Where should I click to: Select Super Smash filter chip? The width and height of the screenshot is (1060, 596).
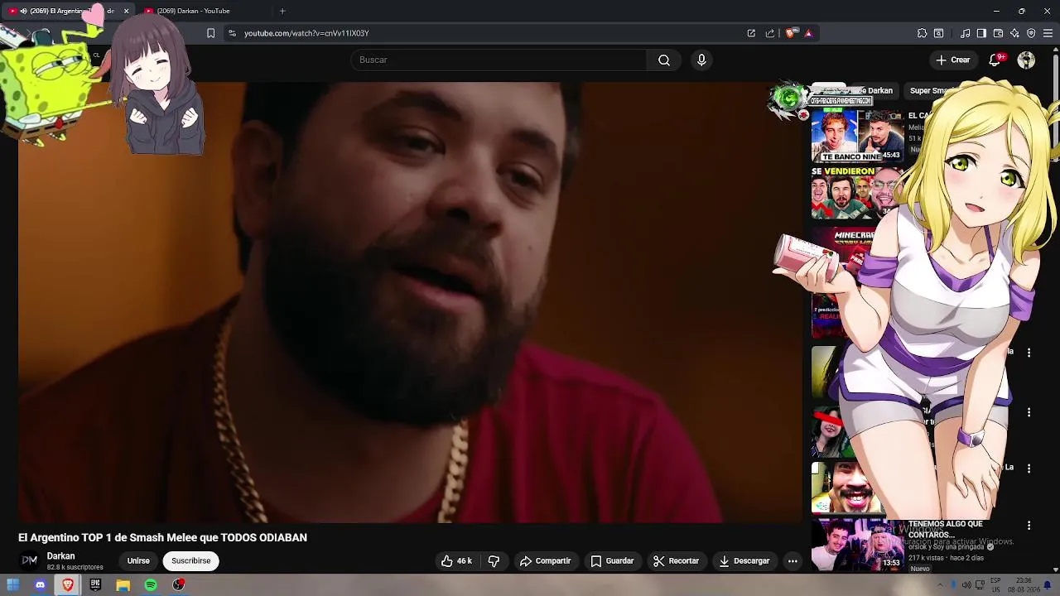(x=932, y=91)
